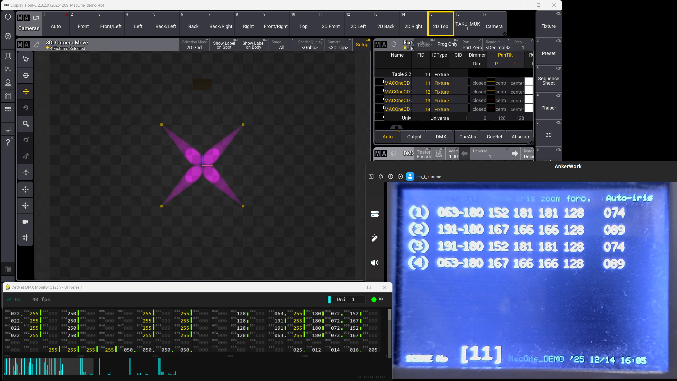This screenshot has height=381, width=677.
Task: Open the Render Quality Gobo dropdown
Action: [310, 45]
